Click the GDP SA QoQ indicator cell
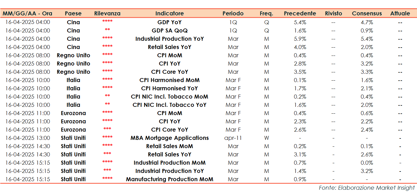The width and height of the screenshot is (417, 192). [169, 30]
